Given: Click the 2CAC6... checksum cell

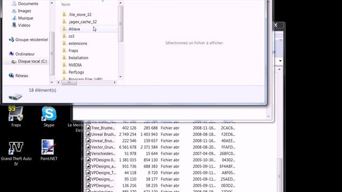Looking at the screenshot, I should tap(228, 128).
